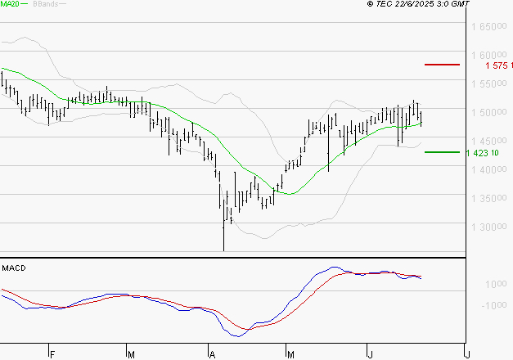Click the MA20 legend label

pyautogui.click(x=9, y=4)
